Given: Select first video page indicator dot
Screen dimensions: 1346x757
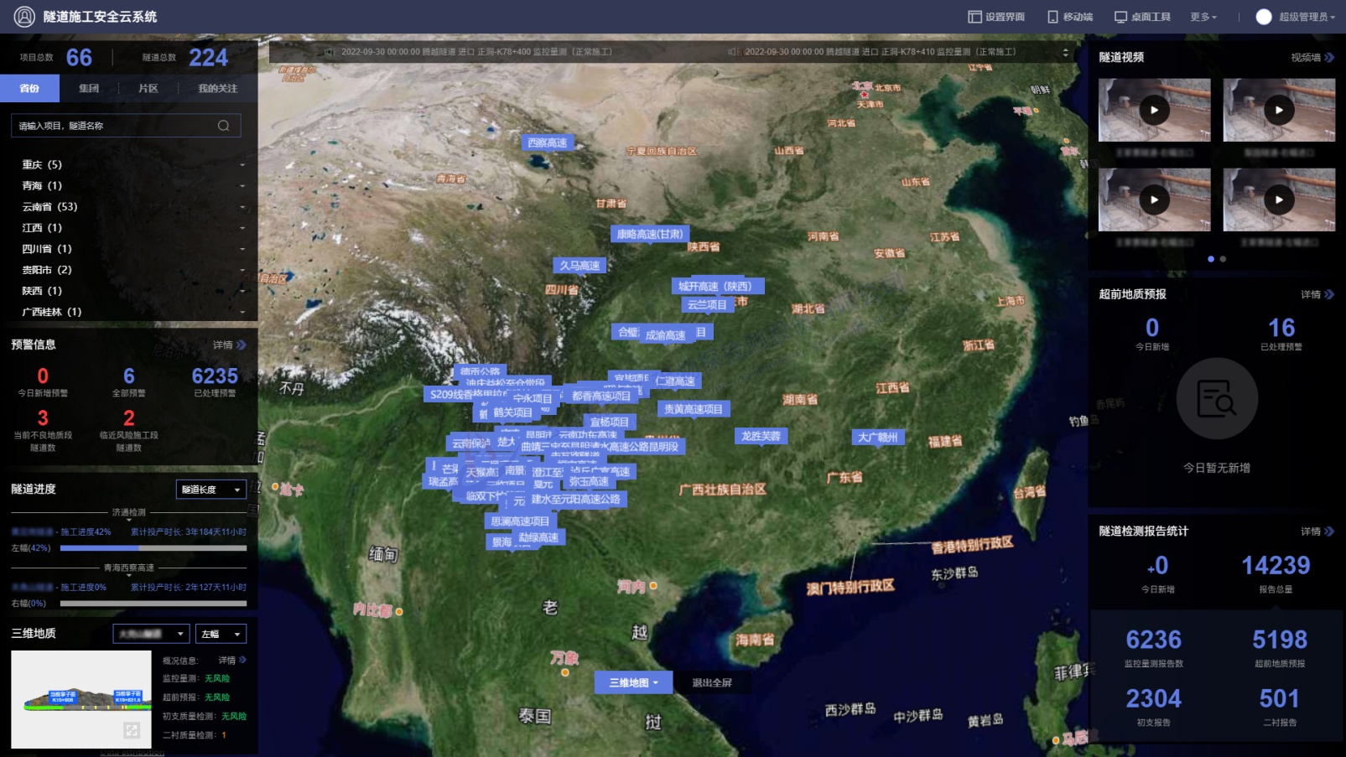Looking at the screenshot, I should pyautogui.click(x=1210, y=259).
